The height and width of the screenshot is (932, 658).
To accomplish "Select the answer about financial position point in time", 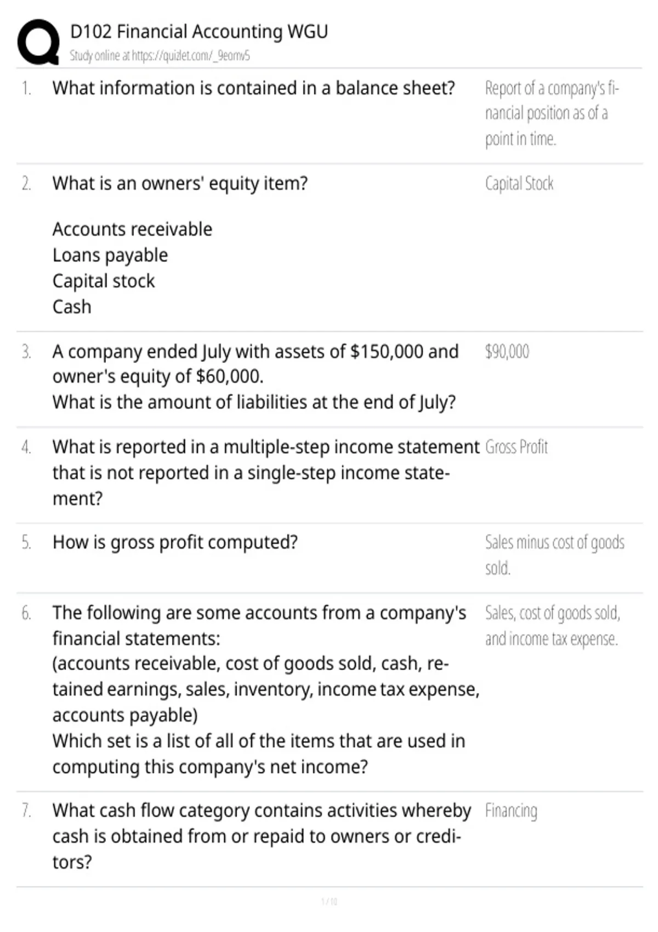I will [552, 113].
